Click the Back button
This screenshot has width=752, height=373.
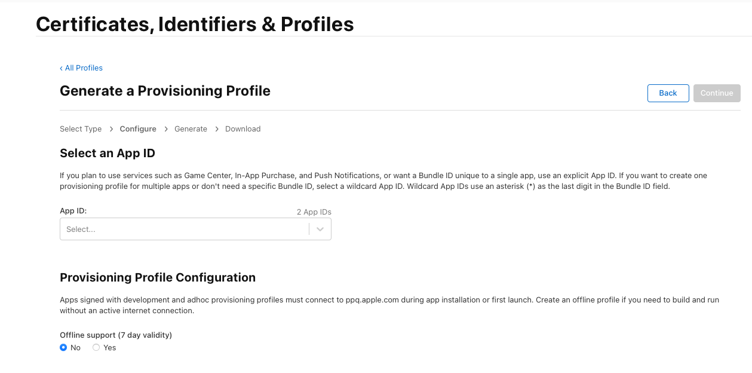pyautogui.click(x=668, y=93)
